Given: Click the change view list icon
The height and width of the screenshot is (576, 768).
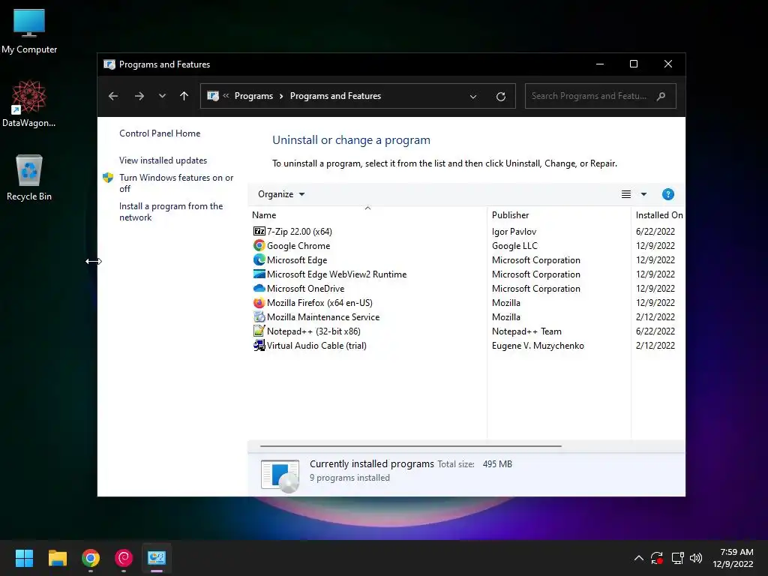Looking at the screenshot, I should click(x=626, y=194).
